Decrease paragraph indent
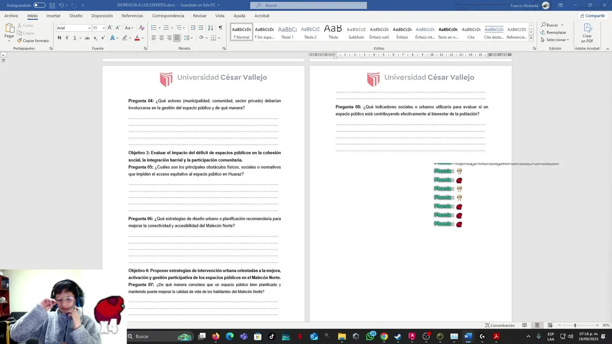The width and height of the screenshot is (612, 344). (x=193, y=28)
